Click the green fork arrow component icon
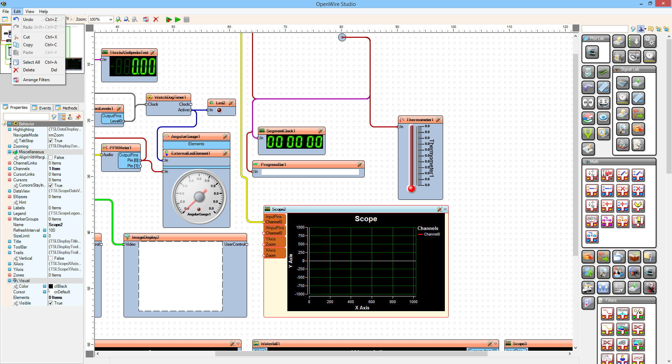 (588, 133)
